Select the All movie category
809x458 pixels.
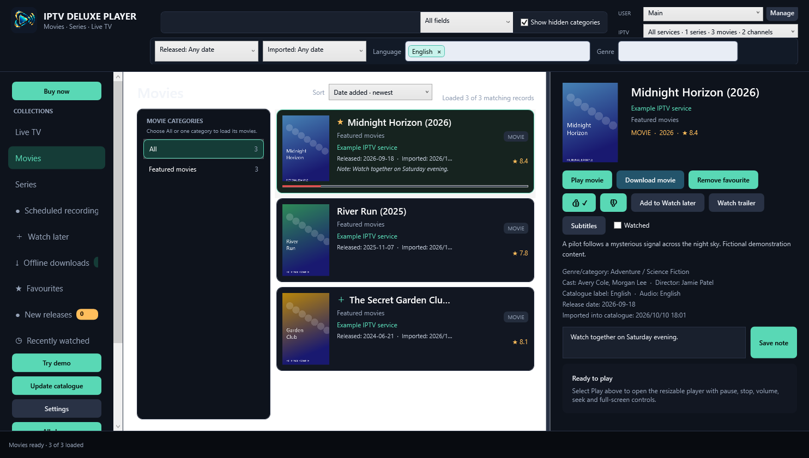[203, 149]
